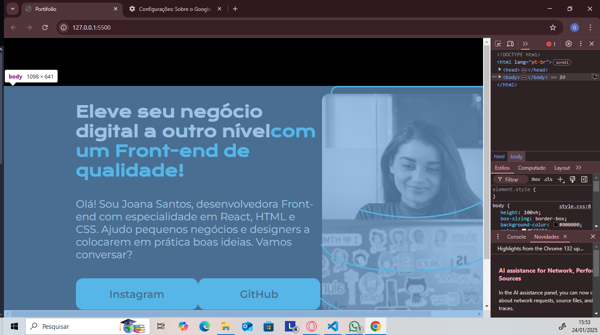Toggle the rendering emulation paintbrush icon

[x=573, y=179]
